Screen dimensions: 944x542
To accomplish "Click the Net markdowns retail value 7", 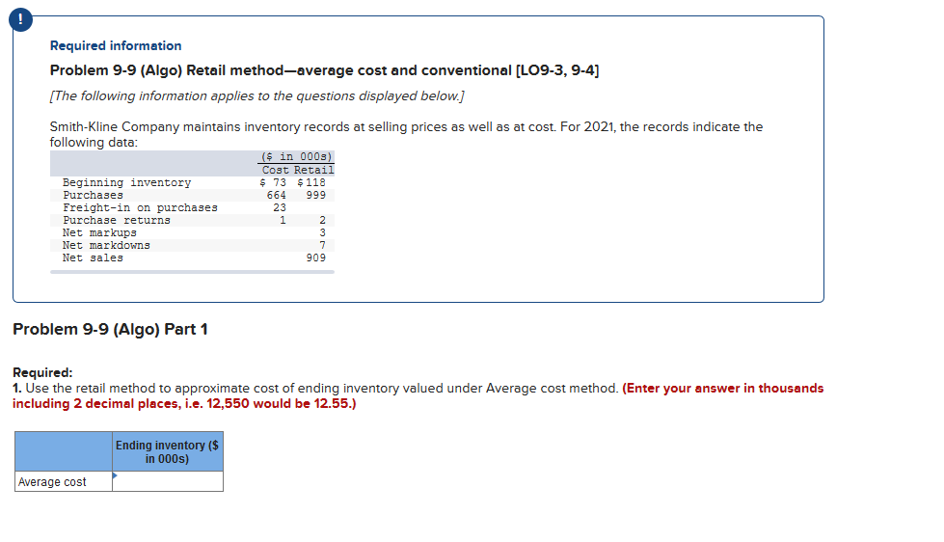I will (323, 245).
